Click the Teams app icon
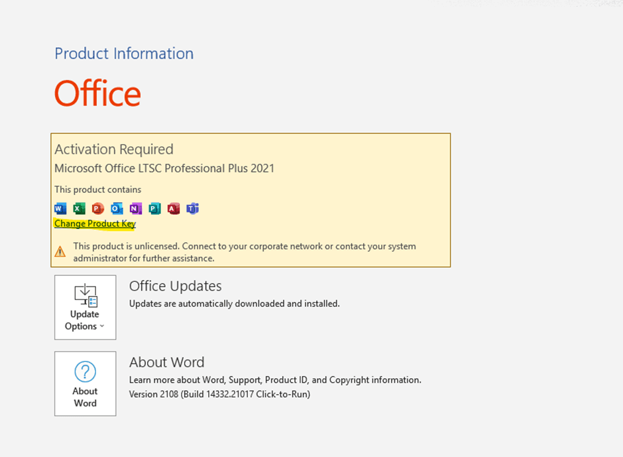The height and width of the screenshot is (457, 623). pyautogui.click(x=192, y=208)
